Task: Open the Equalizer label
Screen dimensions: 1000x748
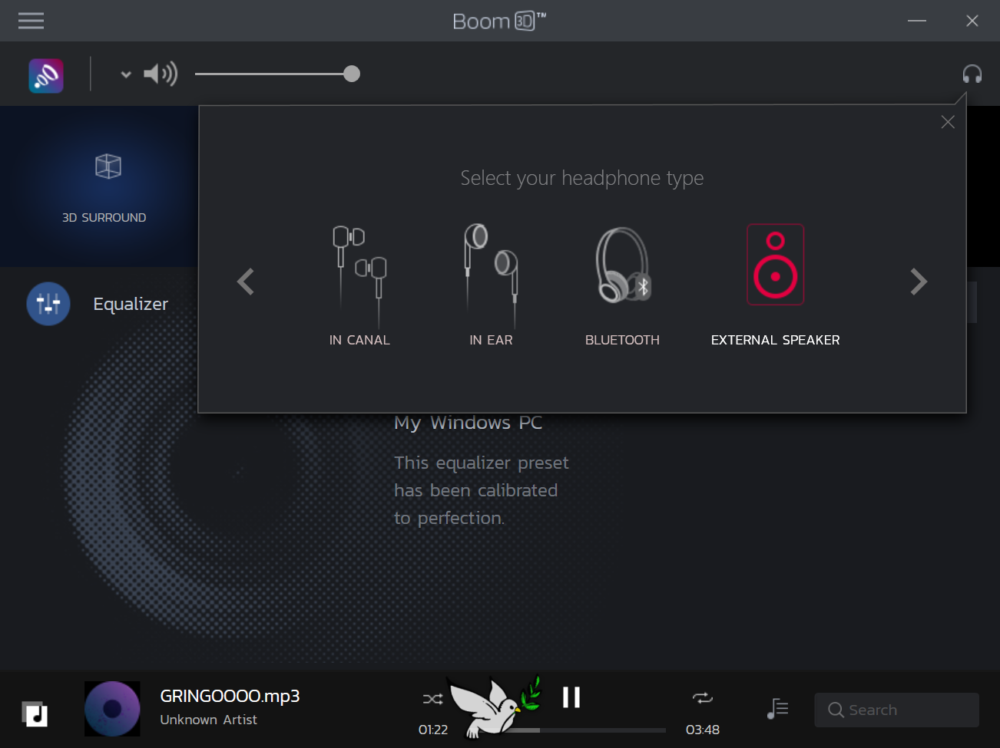Action: 131,304
